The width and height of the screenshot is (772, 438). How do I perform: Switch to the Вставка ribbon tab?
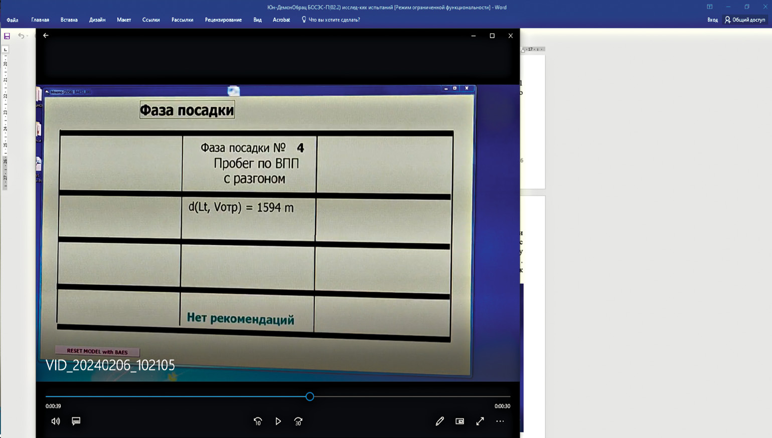click(69, 20)
